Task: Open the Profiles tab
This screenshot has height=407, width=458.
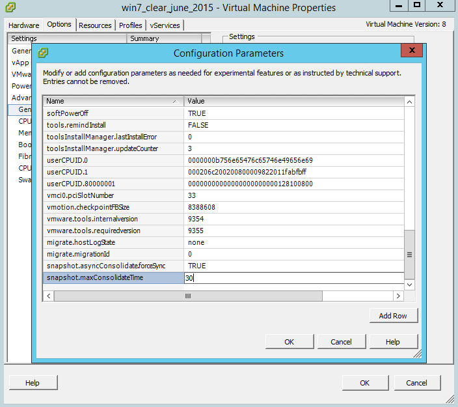Action: [131, 25]
